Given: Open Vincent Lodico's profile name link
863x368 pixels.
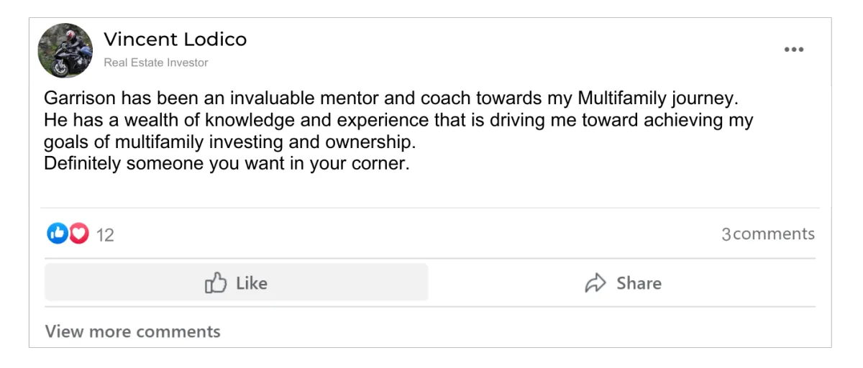Looking at the screenshot, I should tap(175, 40).
